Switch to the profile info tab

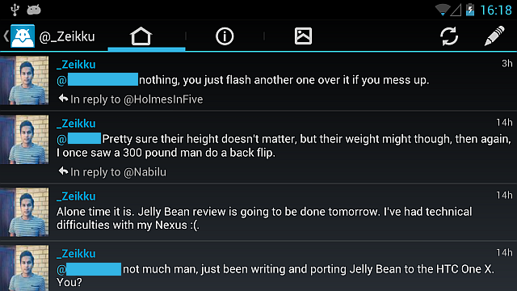225,36
